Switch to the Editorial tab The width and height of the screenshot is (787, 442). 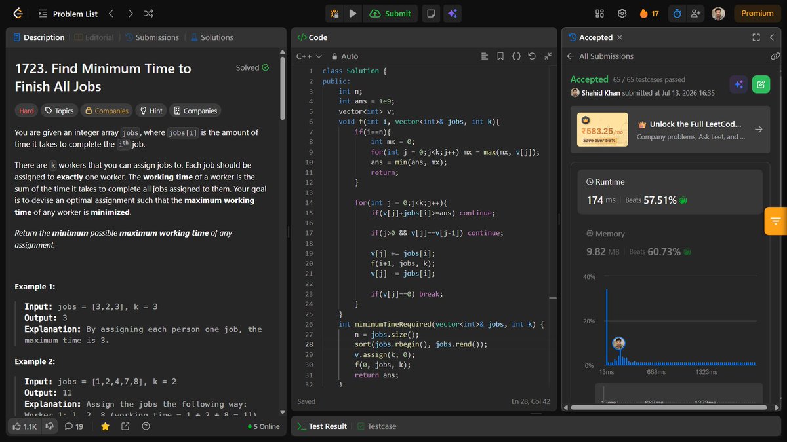pyautogui.click(x=94, y=37)
